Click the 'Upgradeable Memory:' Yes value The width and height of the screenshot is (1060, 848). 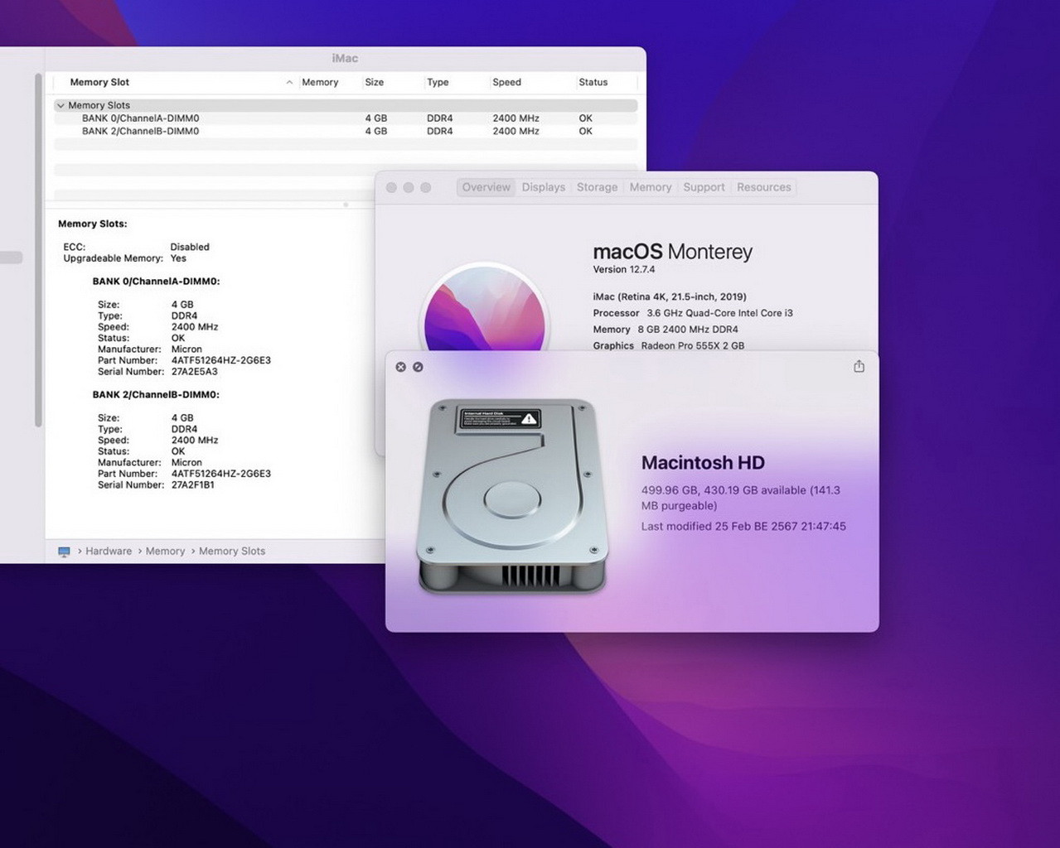pos(178,258)
